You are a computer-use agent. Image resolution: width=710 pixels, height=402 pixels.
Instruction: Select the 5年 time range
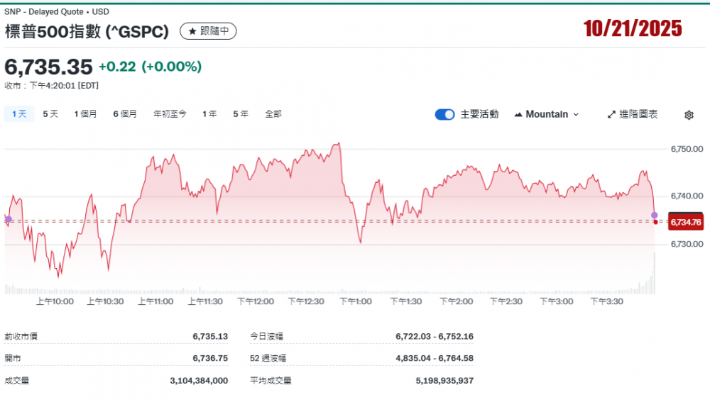[241, 114]
